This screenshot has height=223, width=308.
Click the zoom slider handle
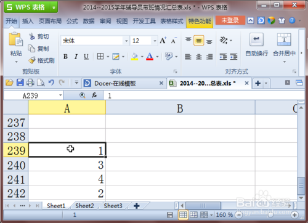click(x=271, y=215)
